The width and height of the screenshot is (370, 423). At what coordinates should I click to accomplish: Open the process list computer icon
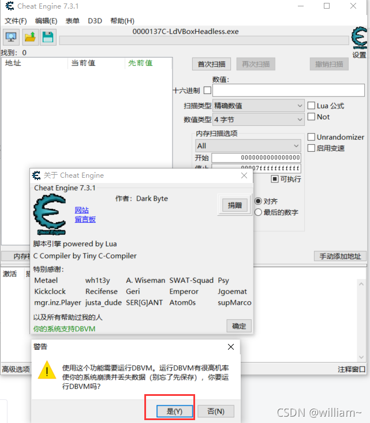(x=11, y=37)
